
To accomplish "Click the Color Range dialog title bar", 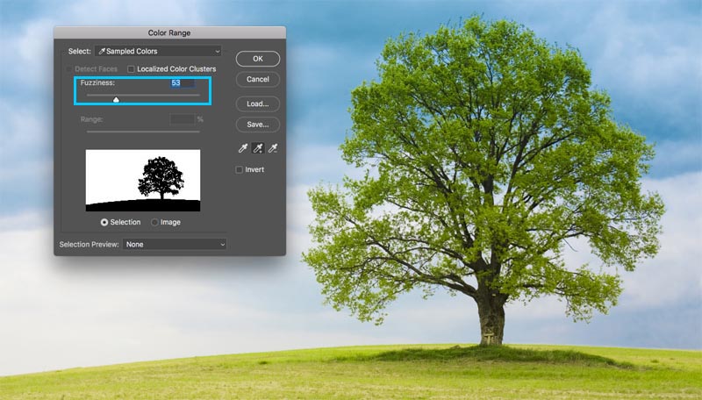I will [169, 32].
